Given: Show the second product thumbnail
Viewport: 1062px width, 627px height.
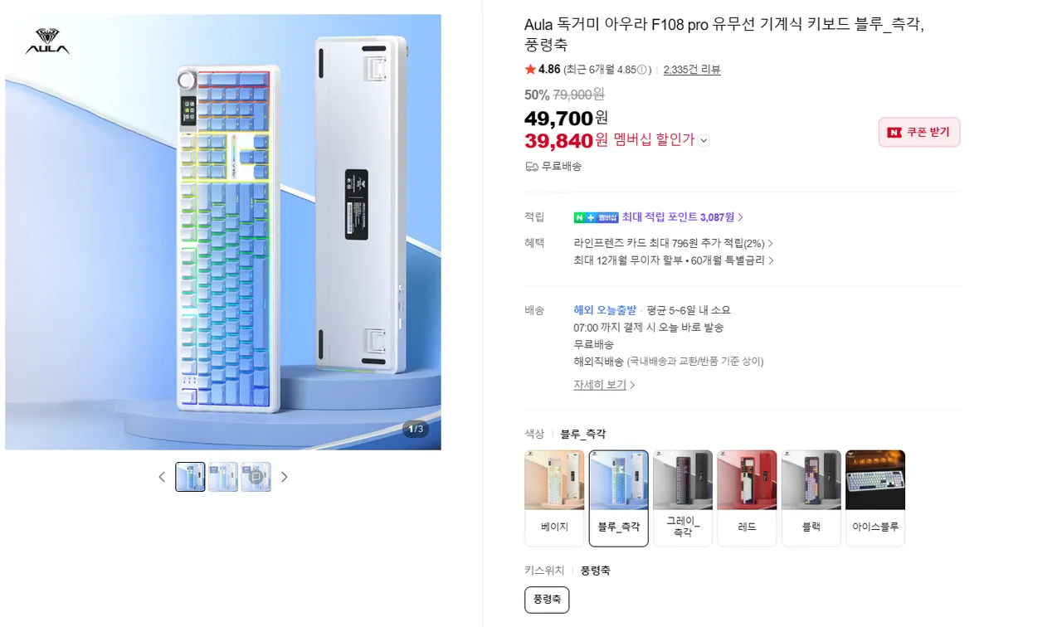Looking at the screenshot, I should coord(223,477).
